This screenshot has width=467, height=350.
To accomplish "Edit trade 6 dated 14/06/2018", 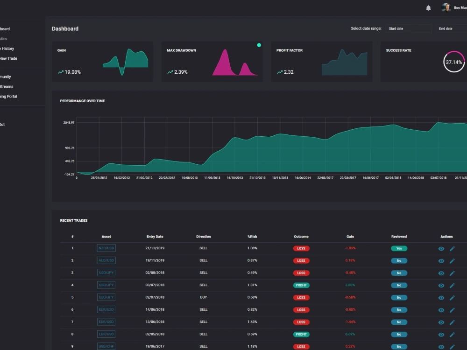I will (x=452, y=310).
